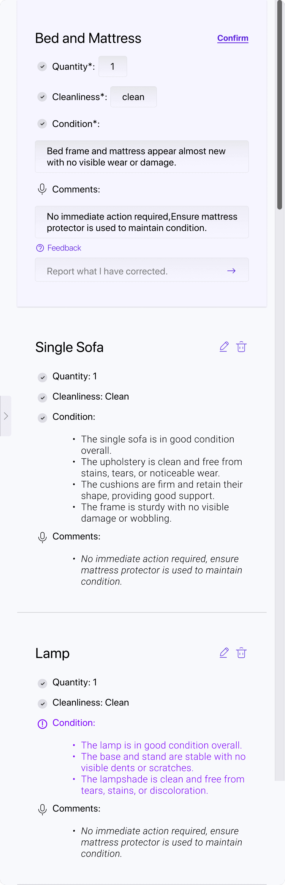Toggle the Lamp Cleanliness check mark
The width and height of the screenshot is (285, 885).
42,703
